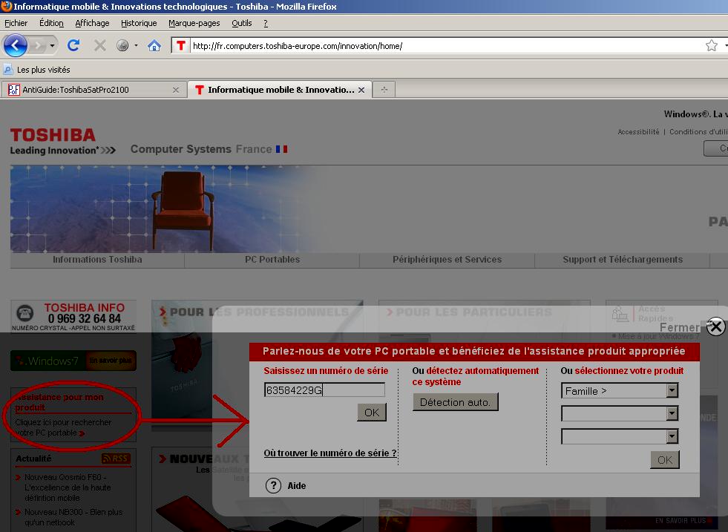Click the French flag icon

pos(281,149)
